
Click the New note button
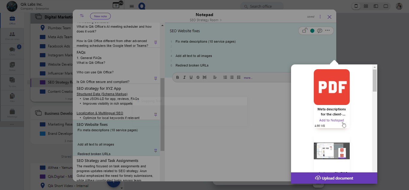pos(100,16)
